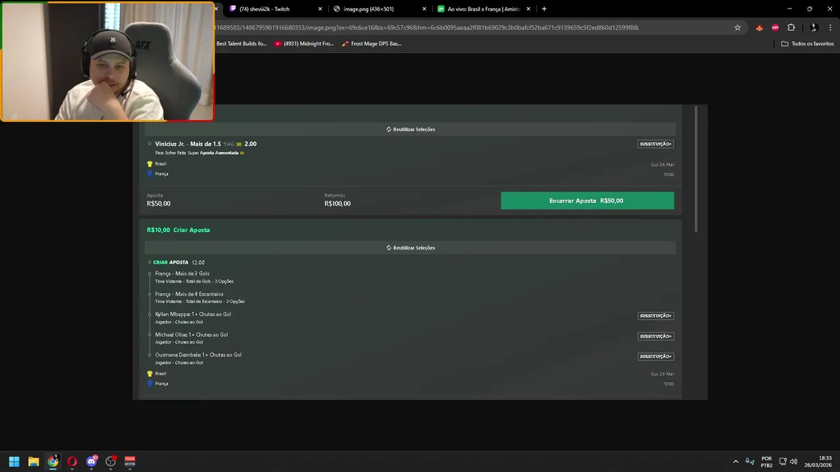
Task: Click the Chrome taskbar icon
Action: [x=53, y=462]
